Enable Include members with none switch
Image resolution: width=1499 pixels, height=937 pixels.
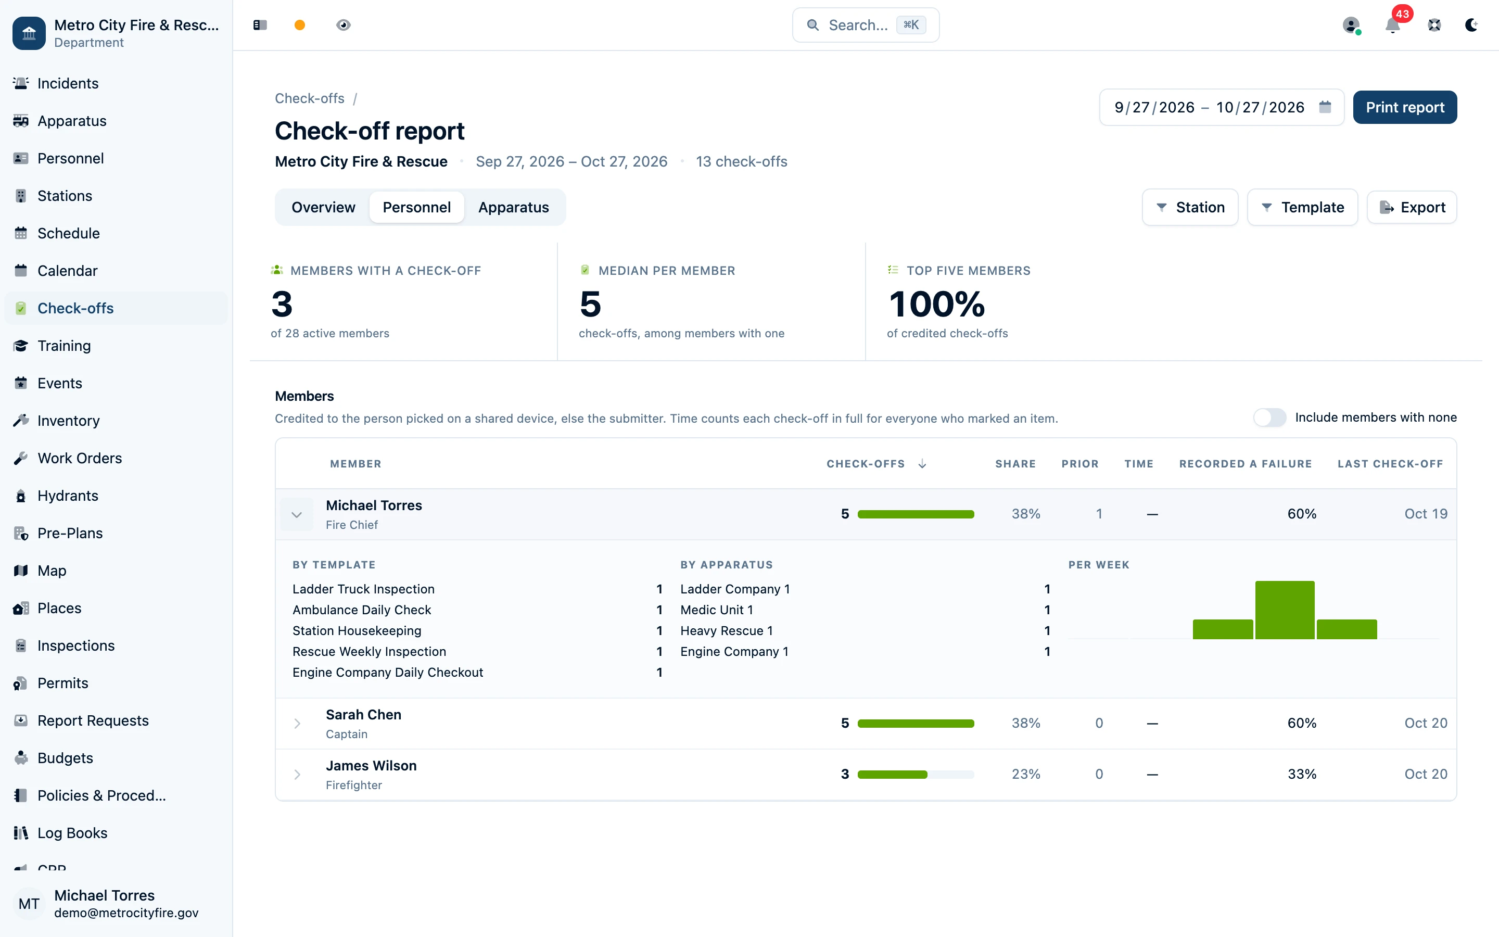point(1270,417)
